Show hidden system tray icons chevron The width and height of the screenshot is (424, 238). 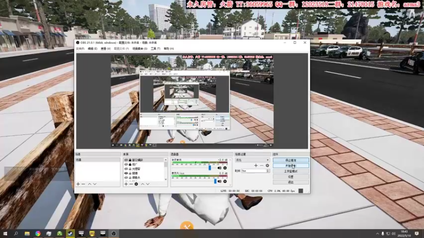[377, 234]
